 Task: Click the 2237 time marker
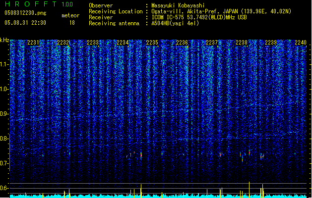(x=212, y=43)
